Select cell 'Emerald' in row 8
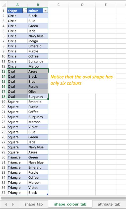Image resolution: width=126 pixels, height=209 pixels. (x=38, y=46)
